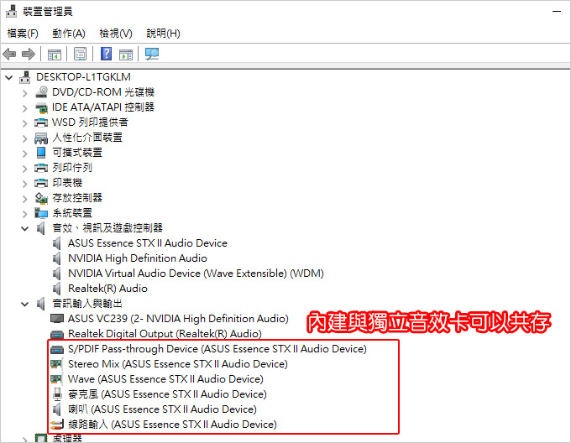The image size is (571, 443).
Task: Click the 系統裝置 folder icon
Action: 41,213
